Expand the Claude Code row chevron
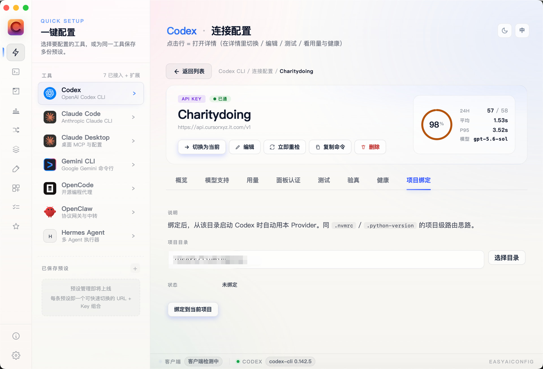This screenshot has height=369, width=543. (x=133, y=117)
